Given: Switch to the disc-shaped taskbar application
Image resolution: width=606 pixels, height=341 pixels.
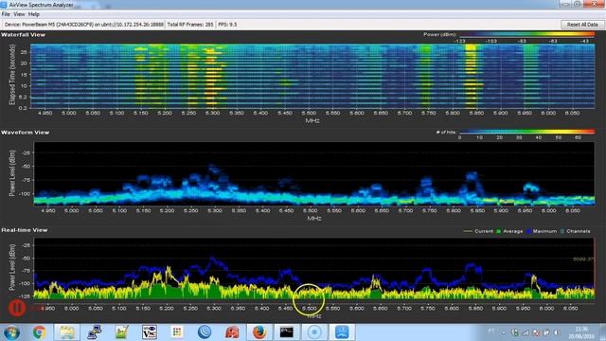Looking at the screenshot, I should click(314, 332).
